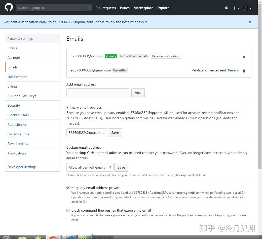Open the Explore page
The image size is (262, 239).
(163, 8)
